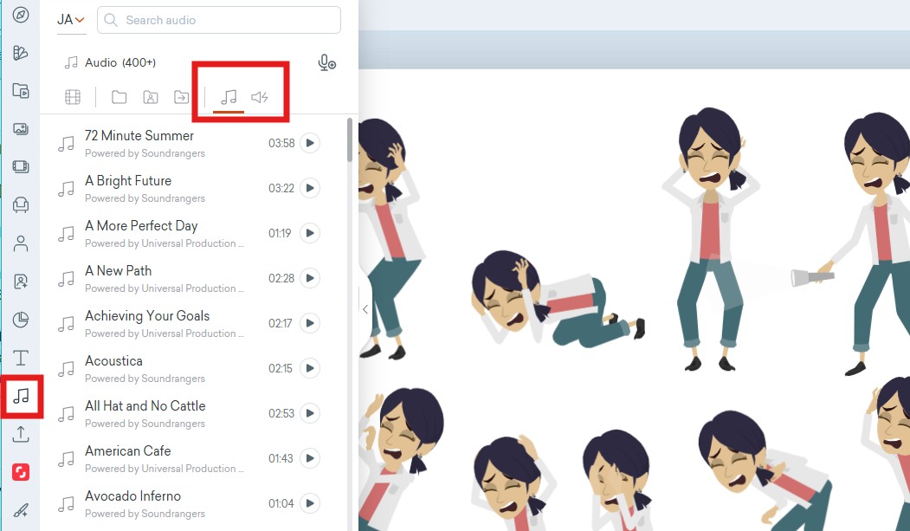Play the Acoustica track
Screen dimensions: 910x531
[x=310, y=368]
